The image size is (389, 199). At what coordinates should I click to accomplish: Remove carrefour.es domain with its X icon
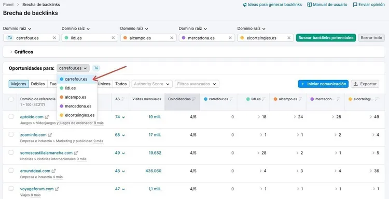point(54,38)
